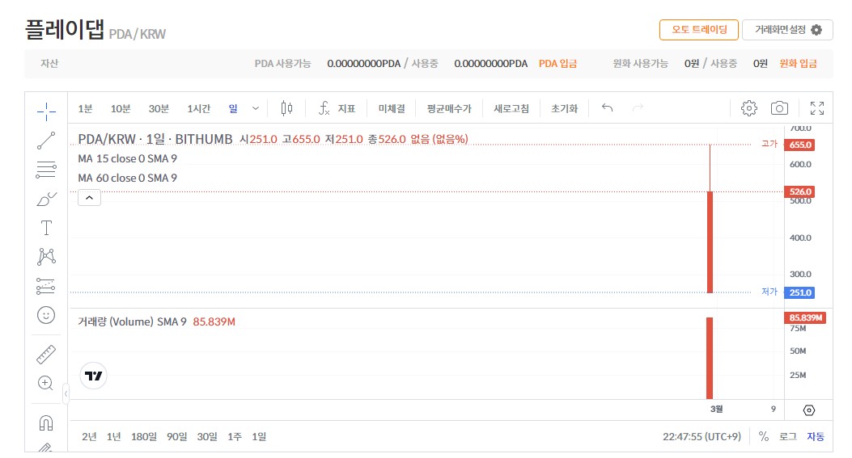This screenshot has height=458, width=852.
Task: Click PDA/KRW · 1일 · BITHUMB title
Action: point(155,140)
